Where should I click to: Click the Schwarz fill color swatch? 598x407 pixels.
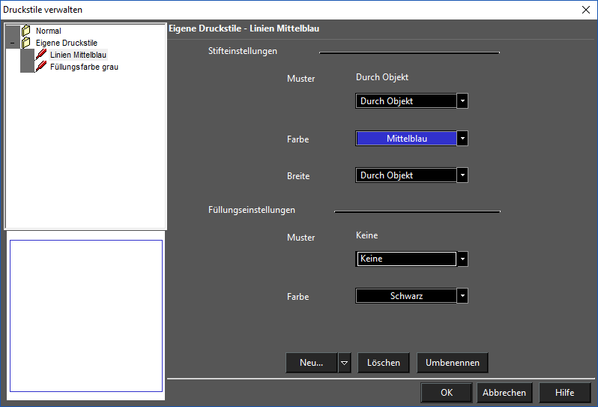tap(406, 296)
